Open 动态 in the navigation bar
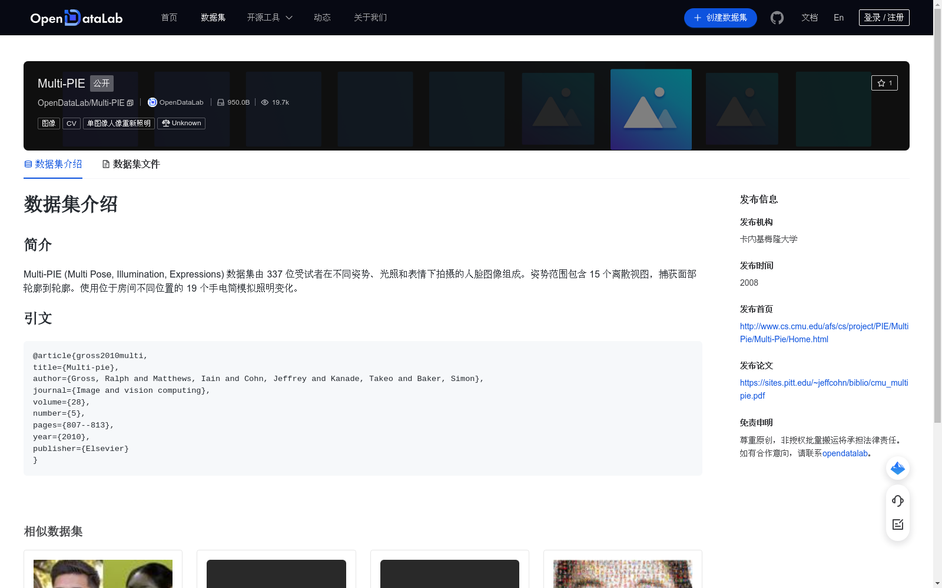This screenshot has height=588, width=942. (x=322, y=18)
